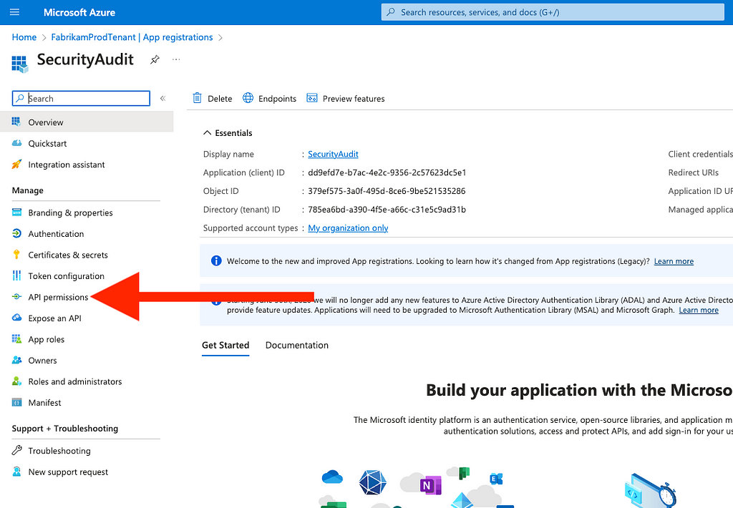
Task: Click the Redirect URIs label
Action: point(693,172)
